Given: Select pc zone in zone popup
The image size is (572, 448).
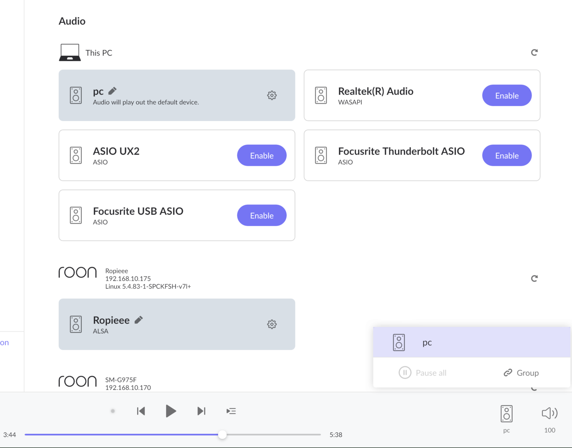Looking at the screenshot, I should (x=472, y=342).
